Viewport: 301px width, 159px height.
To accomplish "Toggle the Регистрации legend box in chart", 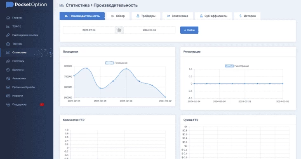I will (229, 66).
